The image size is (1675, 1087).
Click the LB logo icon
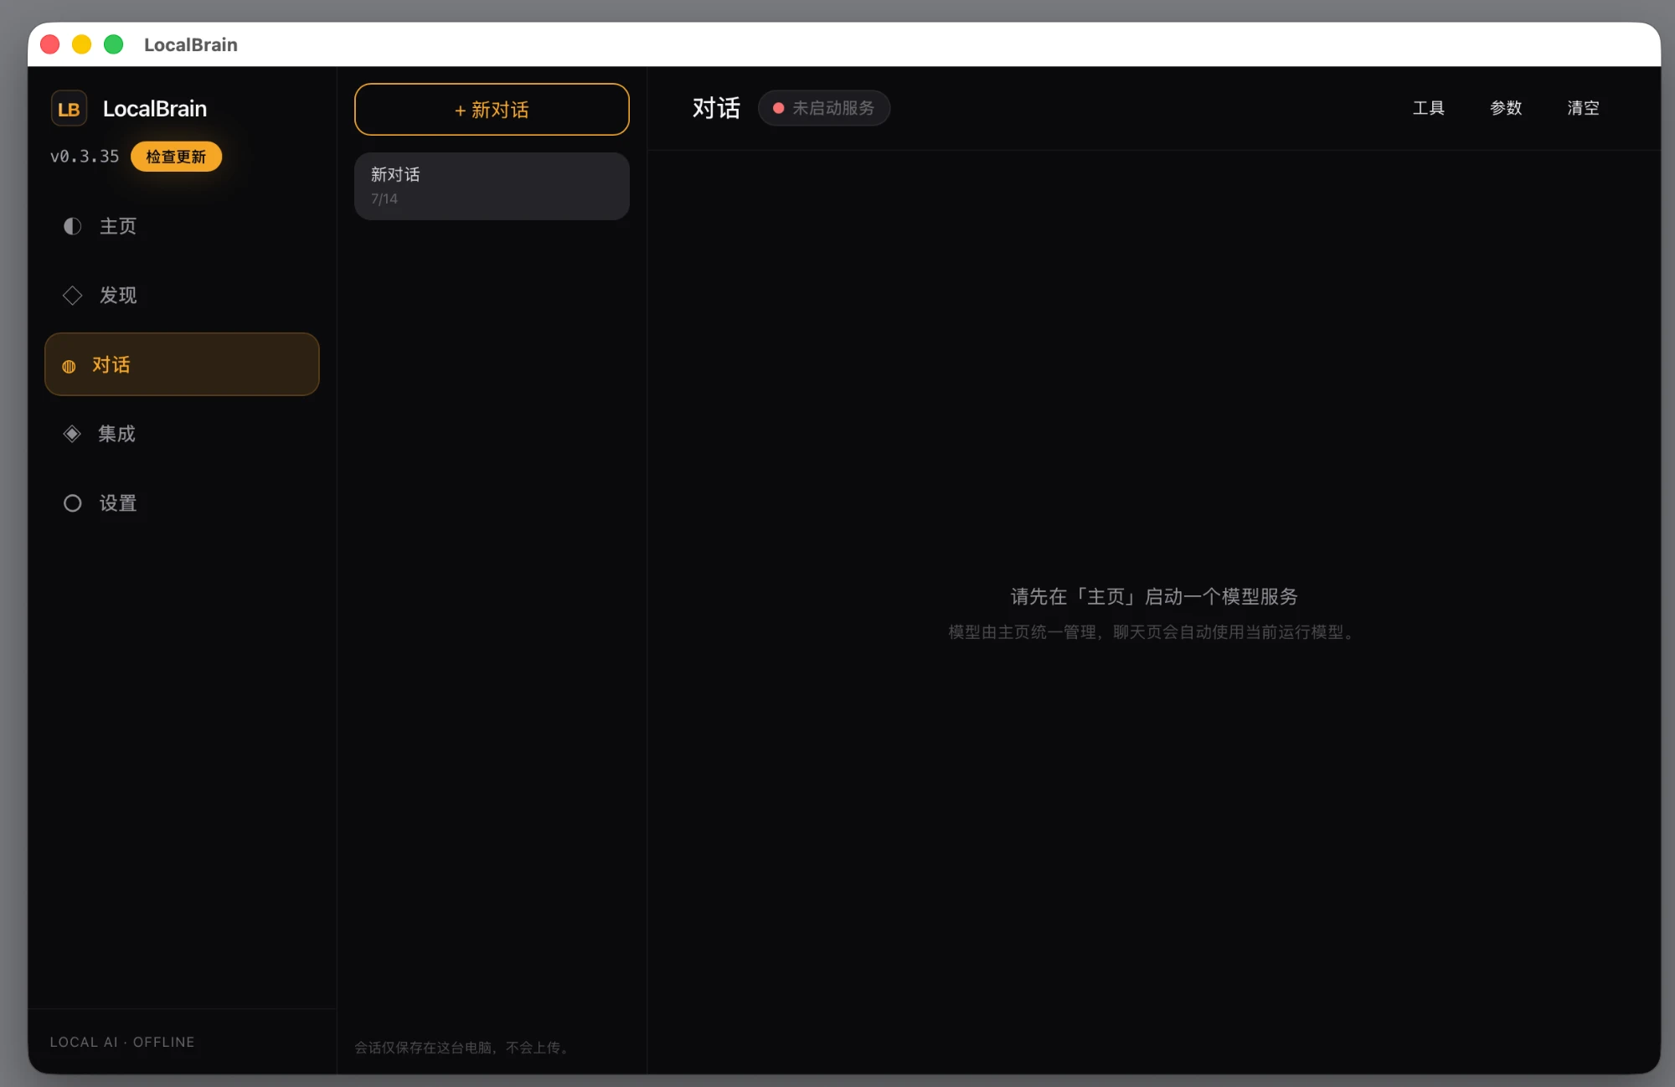pyautogui.click(x=69, y=109)
